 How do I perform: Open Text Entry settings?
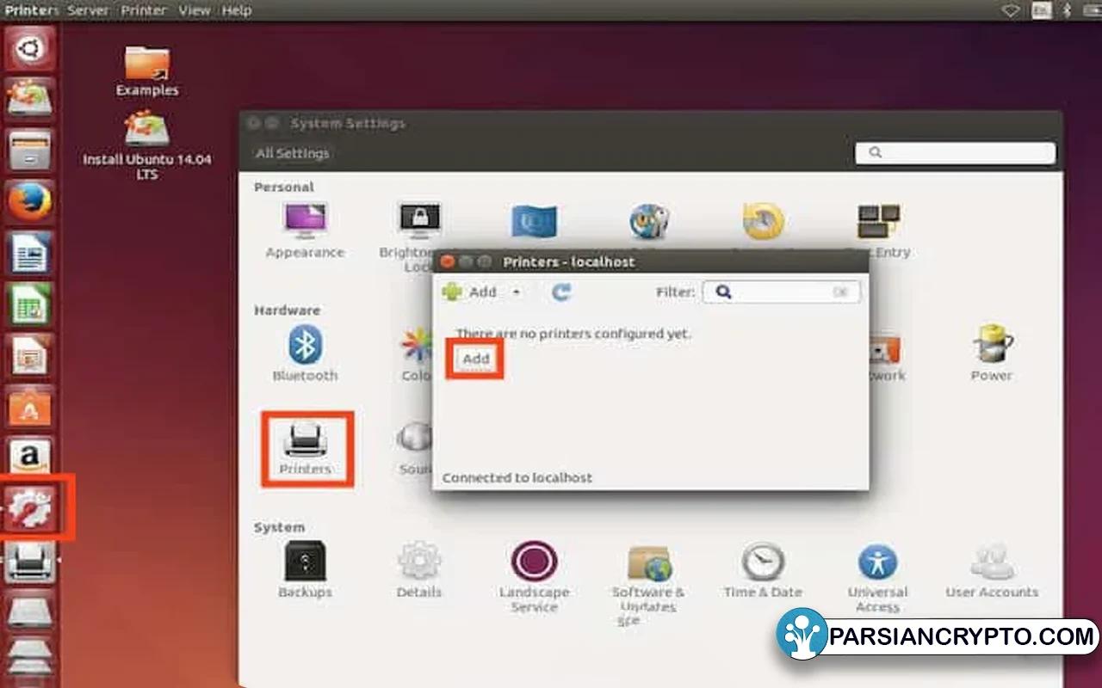tap(878, 230)
